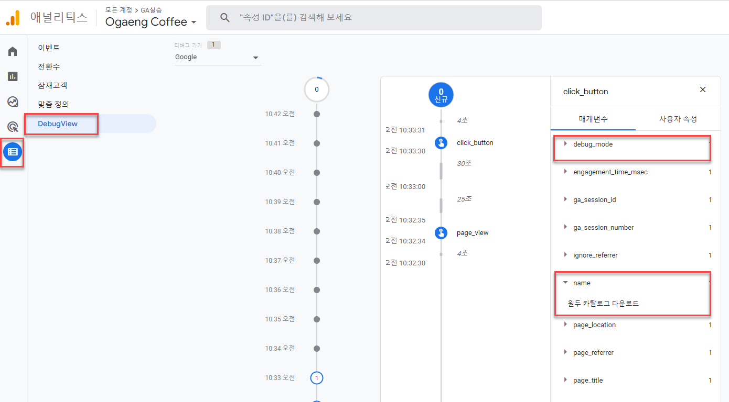Click the GA실습 breadcrumb link

coord(151,10)
